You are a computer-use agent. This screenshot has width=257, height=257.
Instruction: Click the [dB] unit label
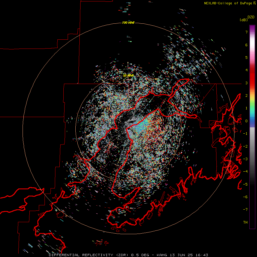tap(244, 20)
